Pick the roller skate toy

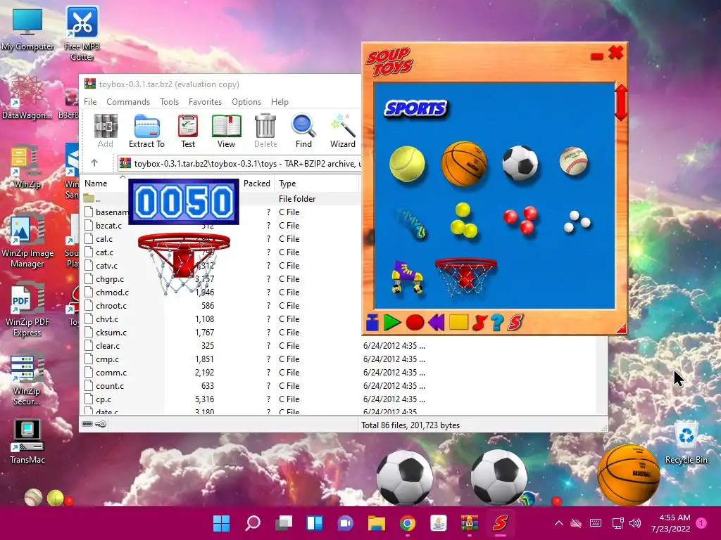pyautogui.click(x=407, y=276)
